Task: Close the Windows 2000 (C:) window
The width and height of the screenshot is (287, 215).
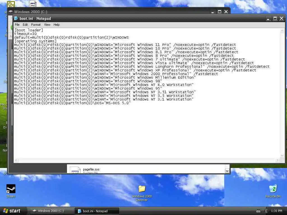Action: click(x=226, y=12)
